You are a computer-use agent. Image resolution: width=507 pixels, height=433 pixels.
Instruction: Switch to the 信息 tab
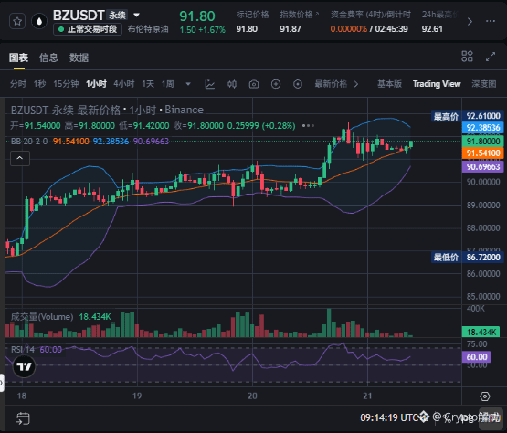click(48, 58)
